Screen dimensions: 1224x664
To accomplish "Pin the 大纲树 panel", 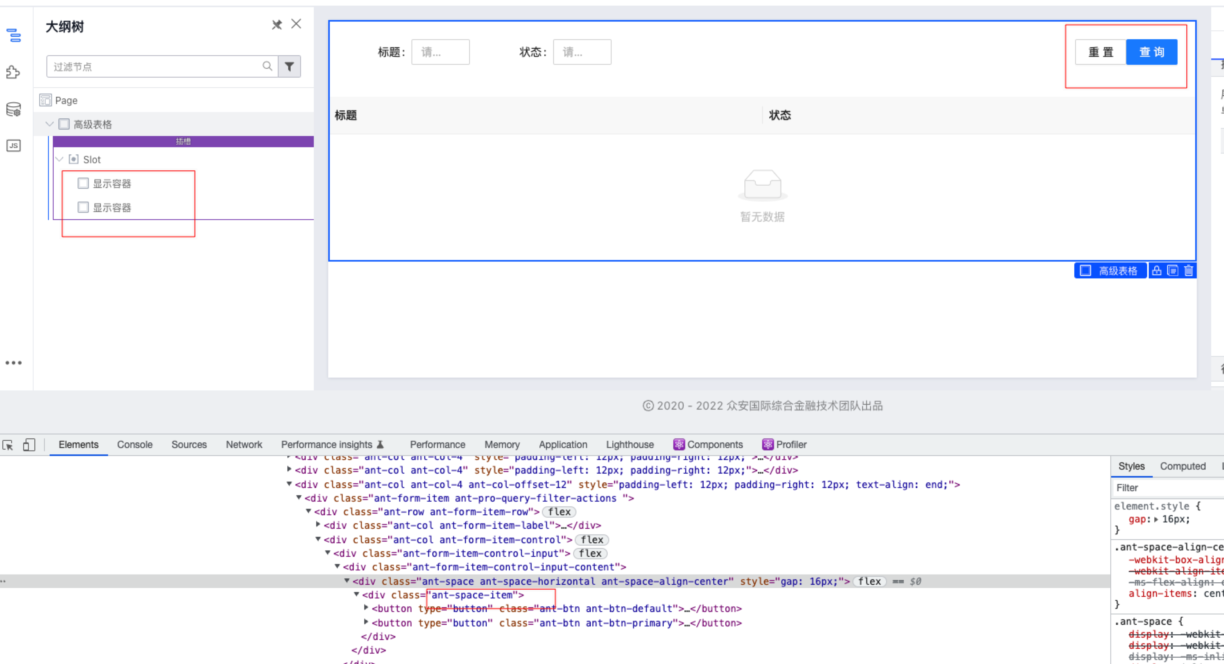I will [x=277, y=24].
